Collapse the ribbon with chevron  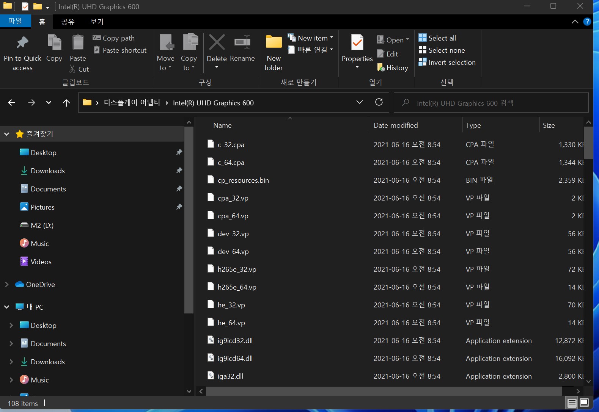click(x=575, y=22)
